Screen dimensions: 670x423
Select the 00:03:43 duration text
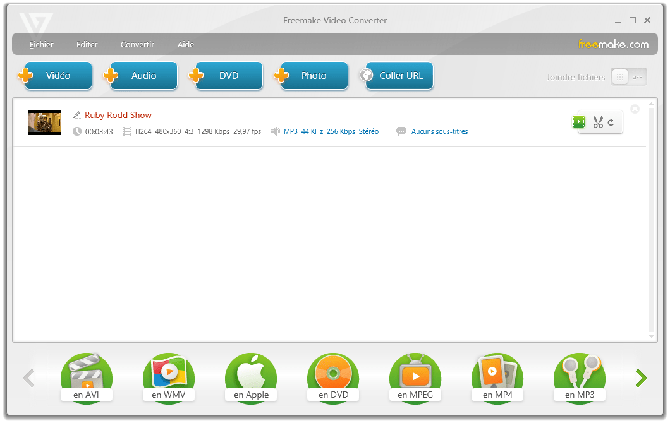click(99, 132)
